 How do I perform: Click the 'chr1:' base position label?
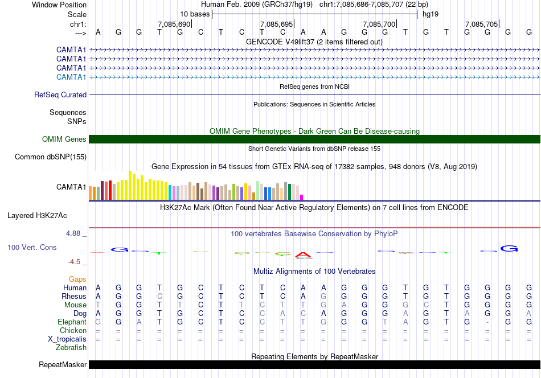pyautogui.click(x=78, y=24)
